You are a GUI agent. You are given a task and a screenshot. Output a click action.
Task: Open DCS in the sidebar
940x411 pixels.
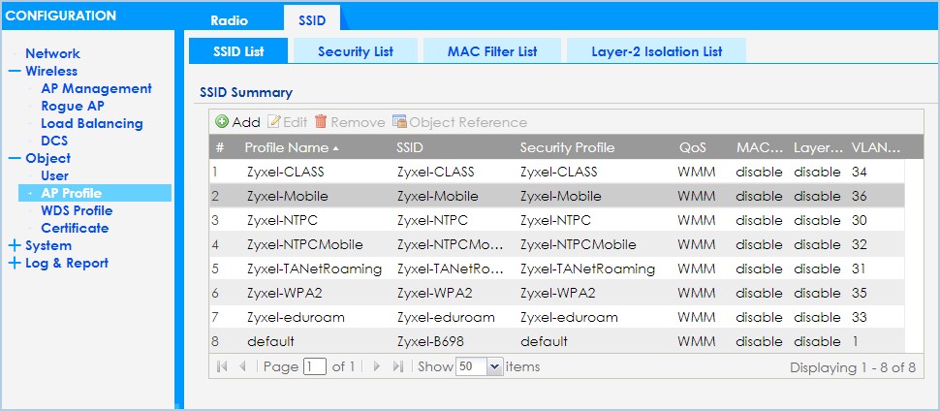tap(54, 141)
